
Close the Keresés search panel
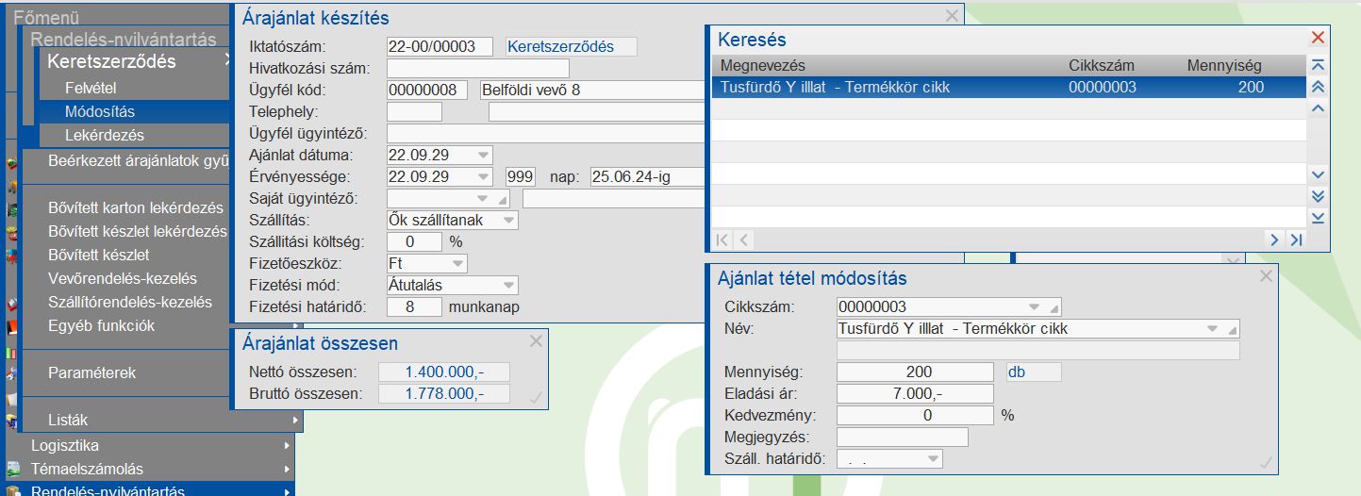tap(1318, 38)
